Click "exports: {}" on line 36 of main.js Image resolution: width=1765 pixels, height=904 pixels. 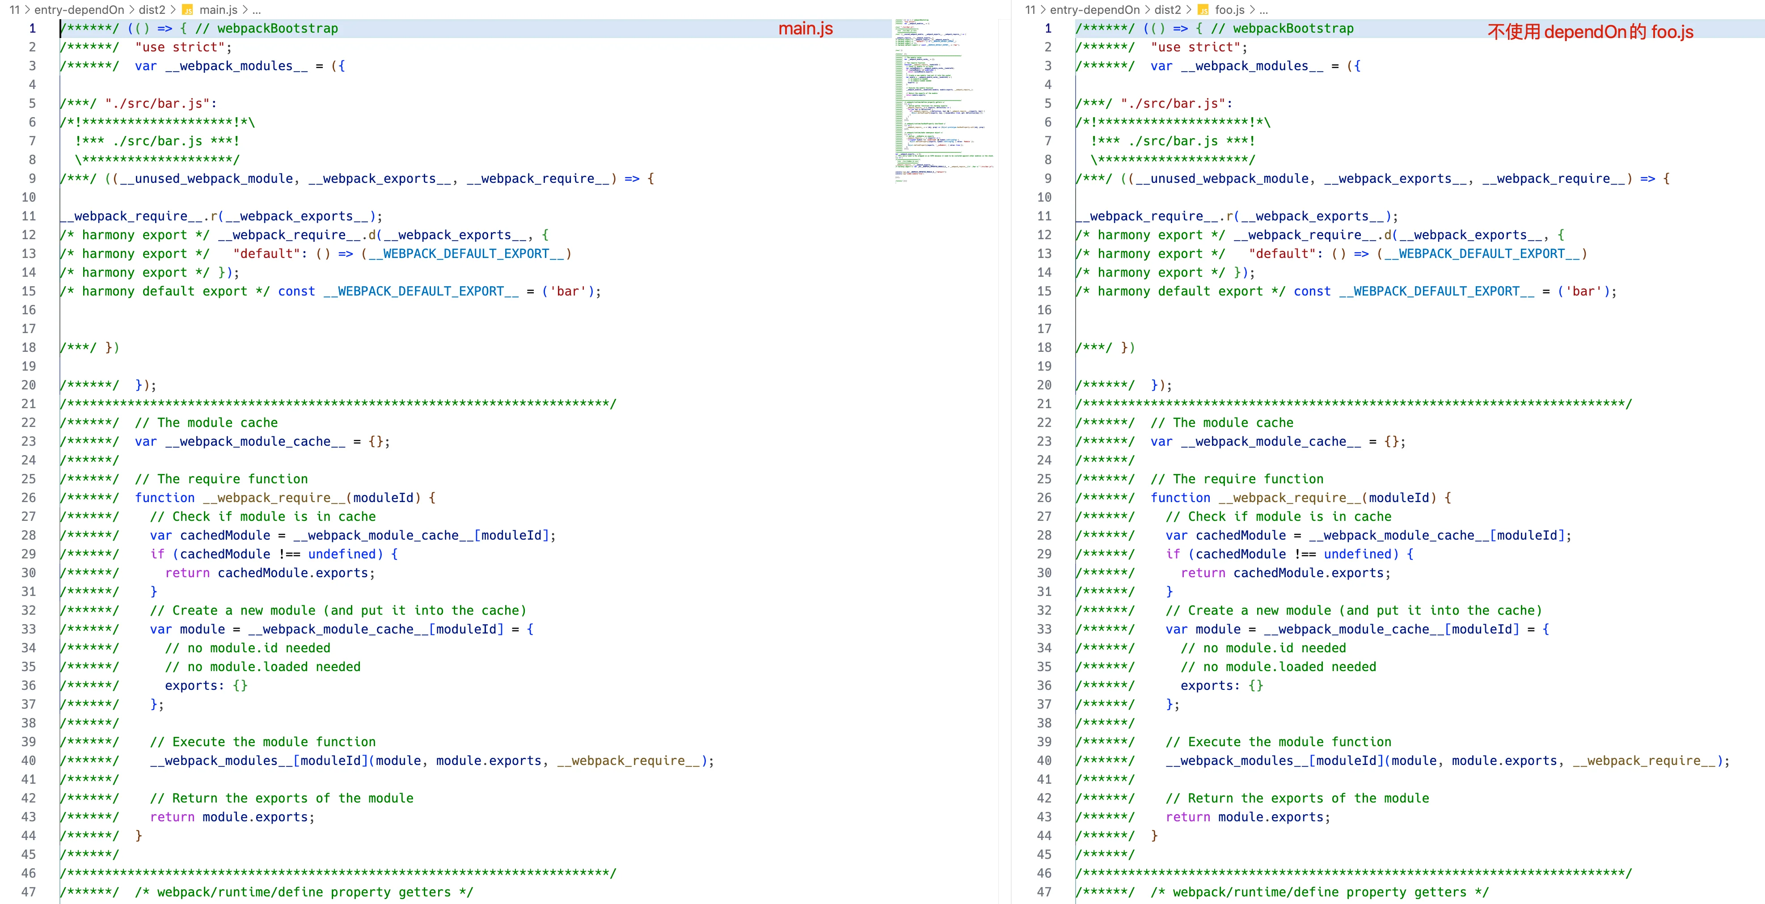coord(206,685)
